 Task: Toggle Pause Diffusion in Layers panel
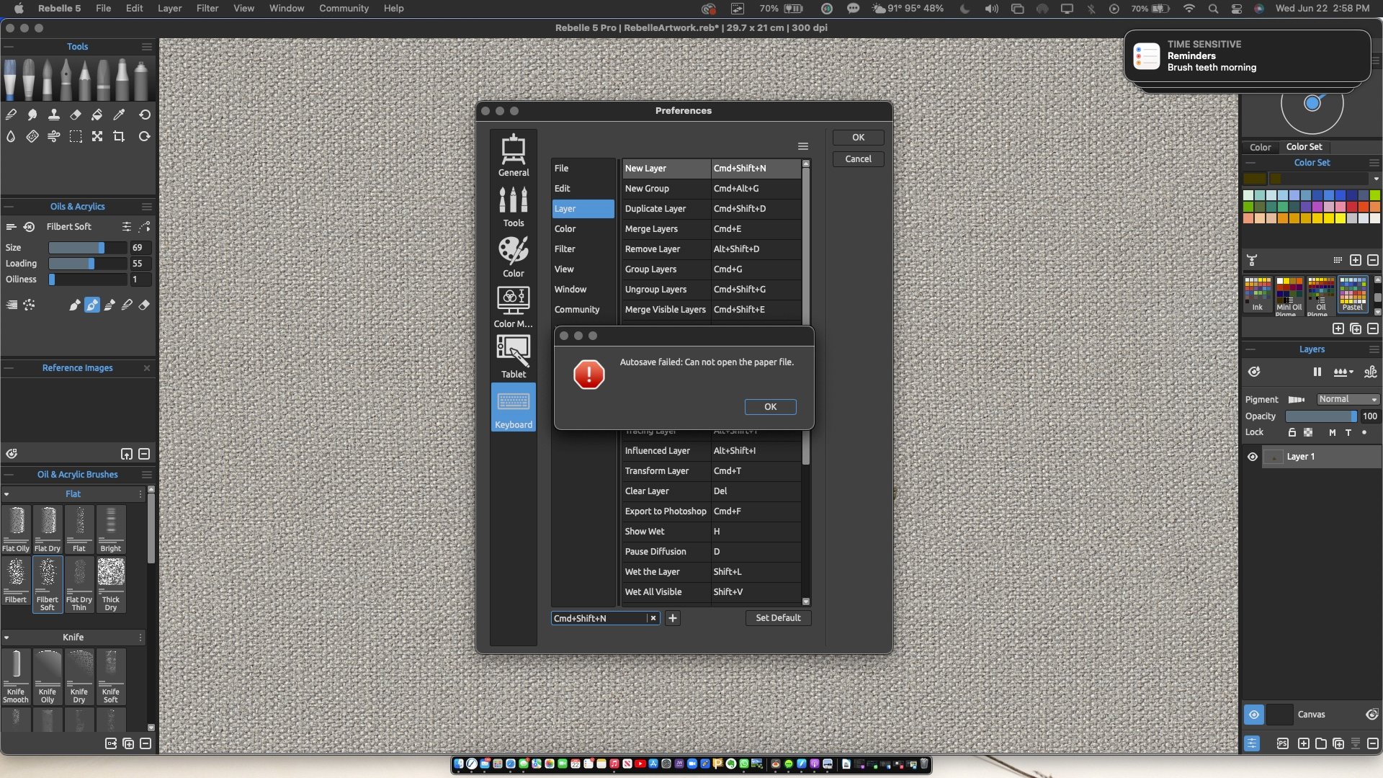click(1317, 372)
